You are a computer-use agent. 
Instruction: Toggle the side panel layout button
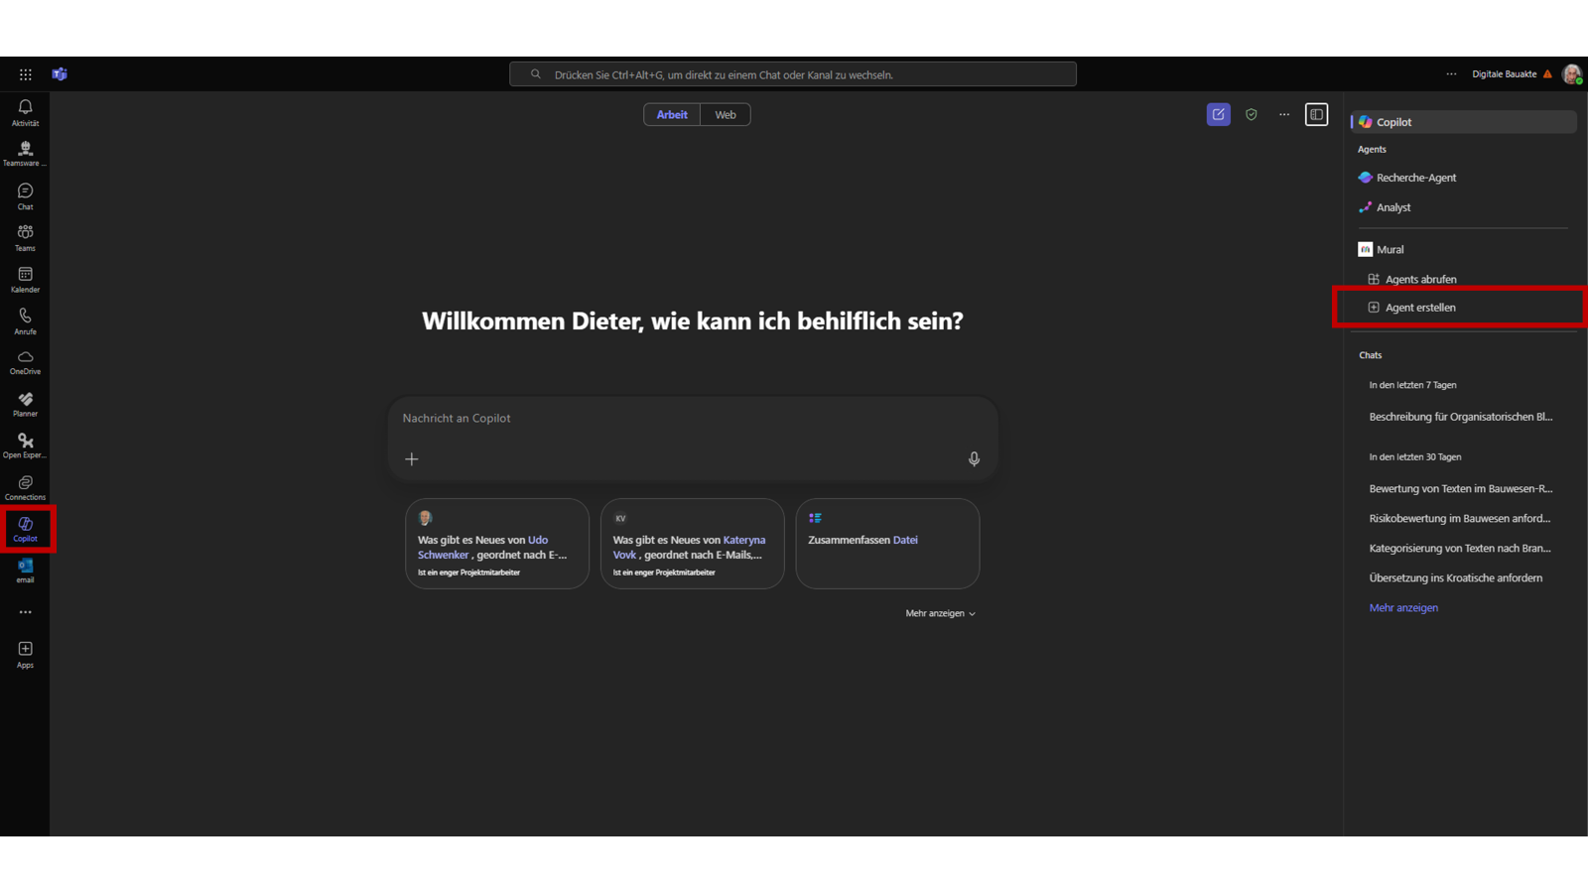(1316, 115)
